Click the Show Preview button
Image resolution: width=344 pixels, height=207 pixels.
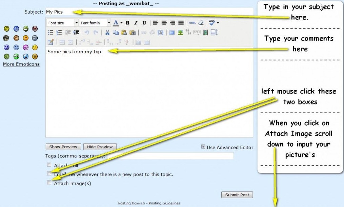pyautogui.click(x=63, y=147)
